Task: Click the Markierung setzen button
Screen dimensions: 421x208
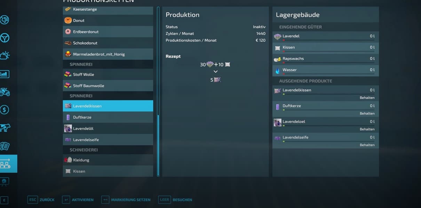Action: tap(126, 200)
